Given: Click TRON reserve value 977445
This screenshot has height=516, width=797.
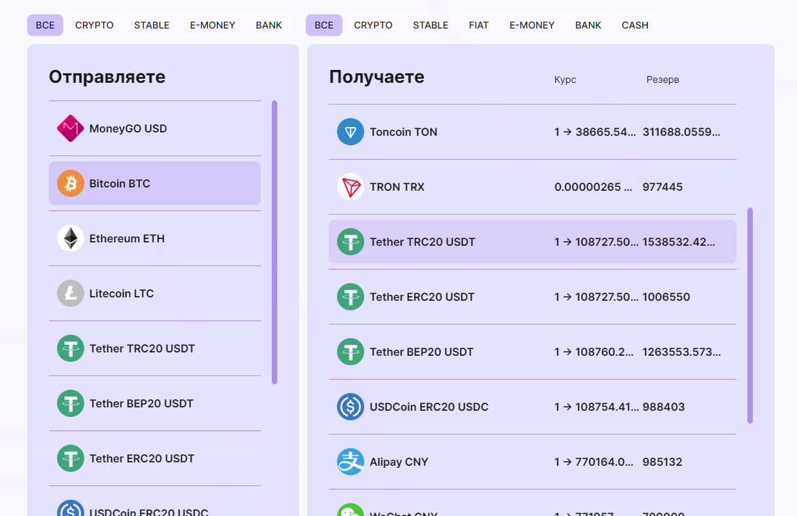Looking at the screenshot, I should point(662,187).
